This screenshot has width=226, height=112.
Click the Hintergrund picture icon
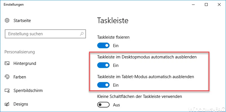point(7,63)
